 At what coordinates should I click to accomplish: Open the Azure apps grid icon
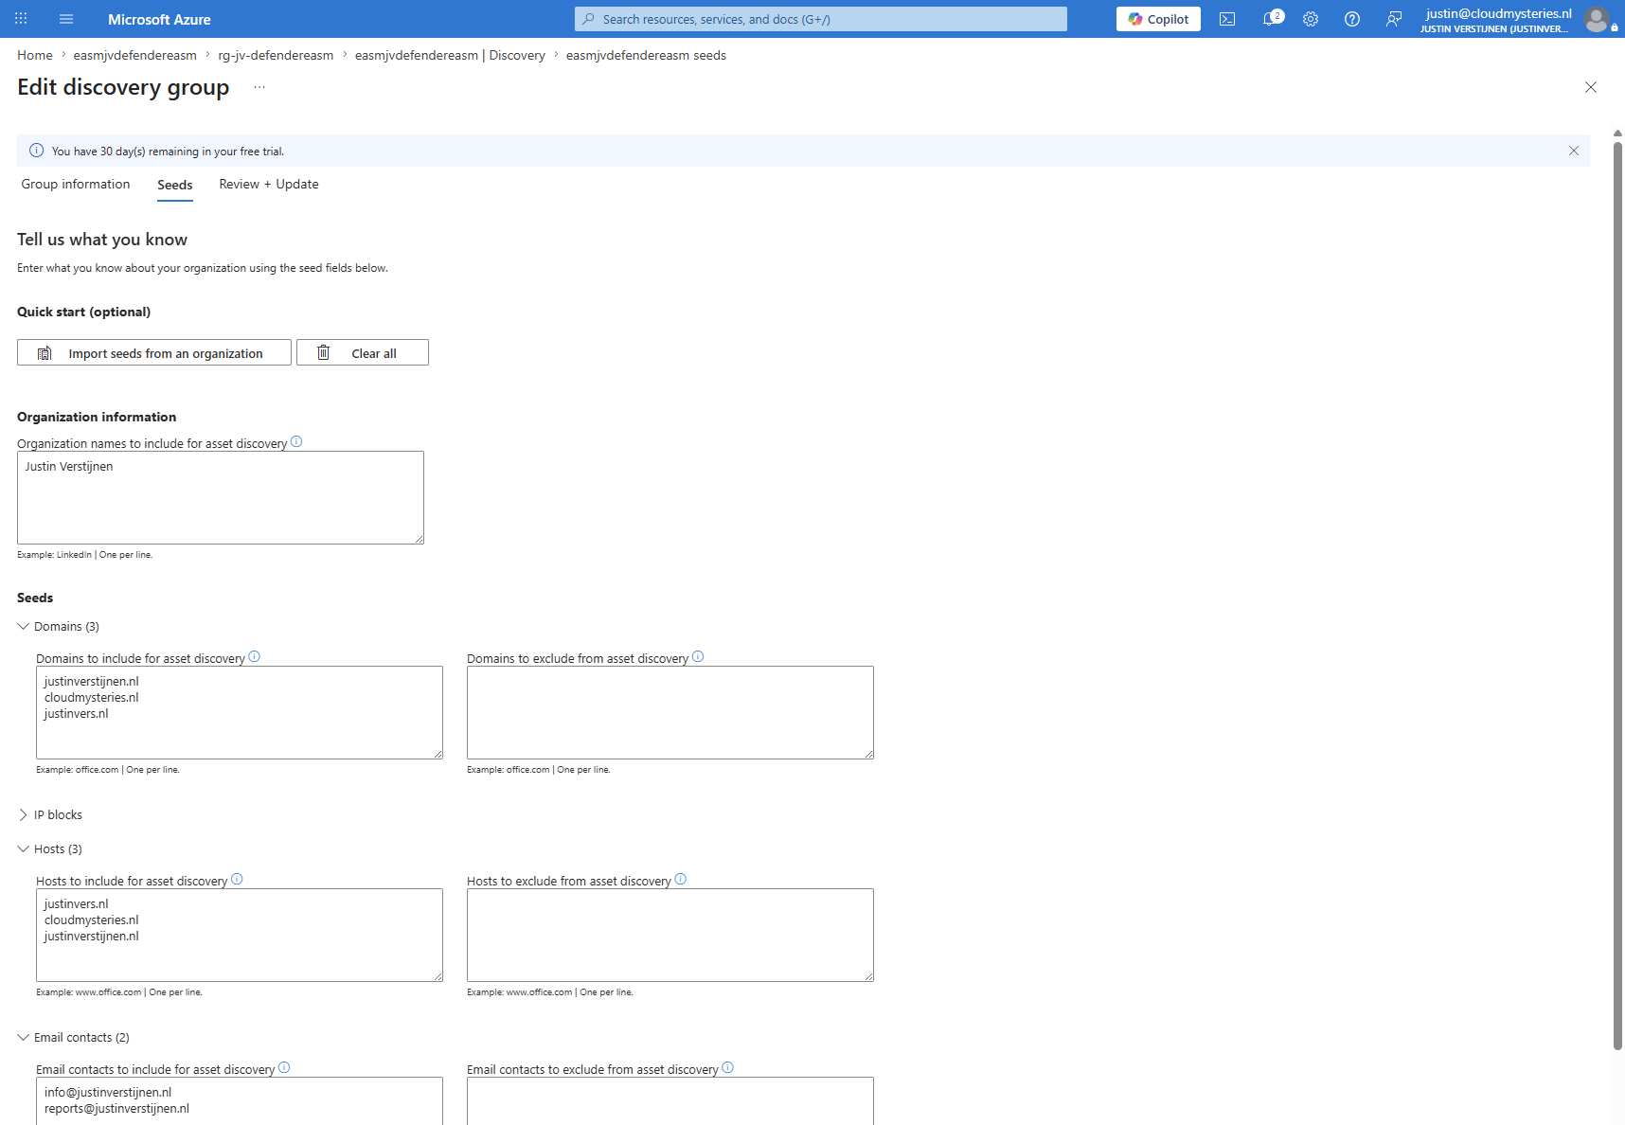(x=21, y=19)
